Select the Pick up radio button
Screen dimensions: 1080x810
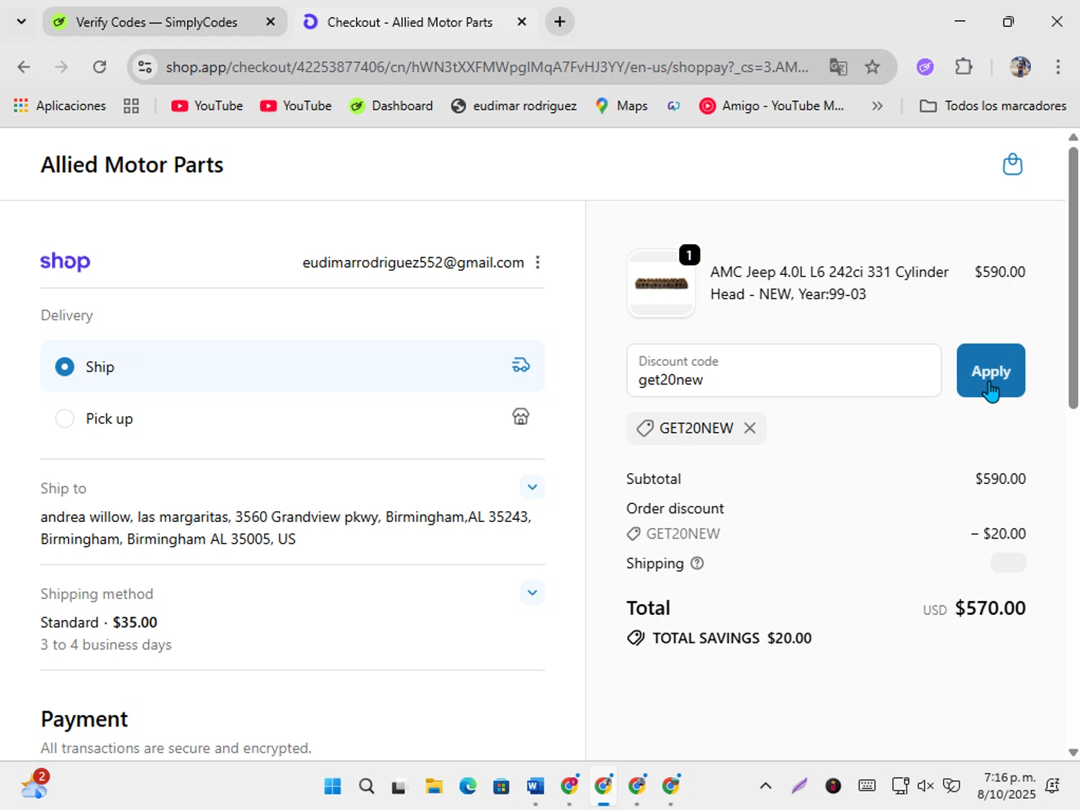65,418
